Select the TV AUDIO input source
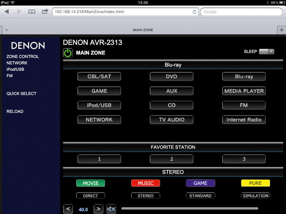This screenshot has height=214, width=286. coord(172,119)
